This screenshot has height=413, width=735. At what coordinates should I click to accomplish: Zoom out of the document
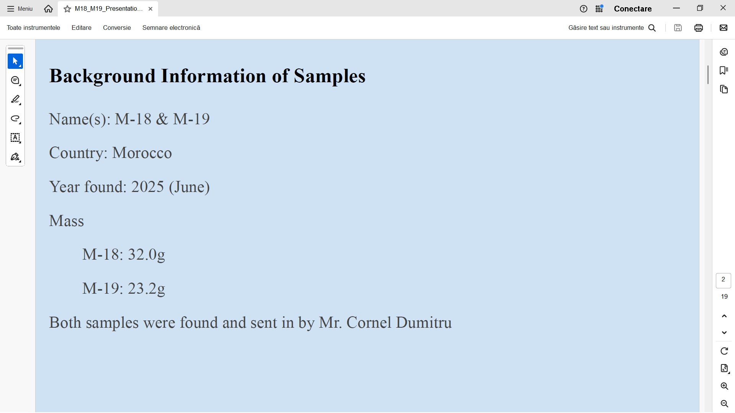point(724,404)
